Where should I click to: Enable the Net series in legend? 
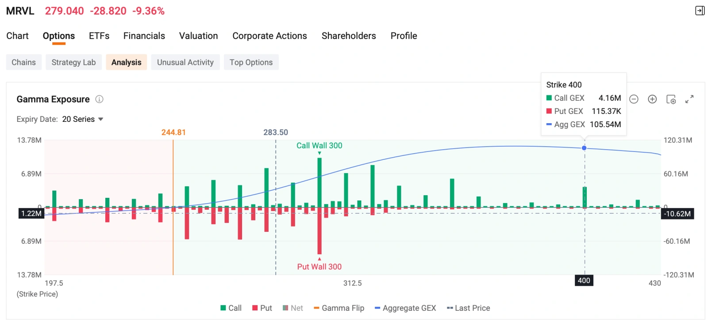pyautogui.click(x=293, y=308)
